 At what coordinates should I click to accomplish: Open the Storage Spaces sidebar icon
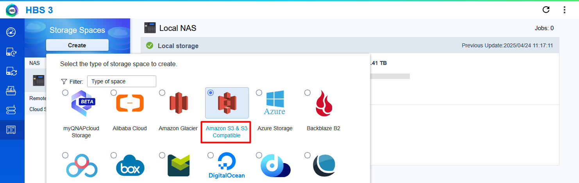[11, 130]
